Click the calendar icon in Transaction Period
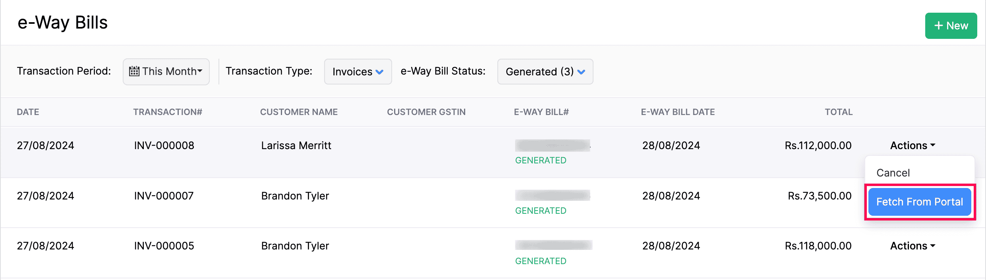Viewport: 986px width, 280px height. pos(134,71)
